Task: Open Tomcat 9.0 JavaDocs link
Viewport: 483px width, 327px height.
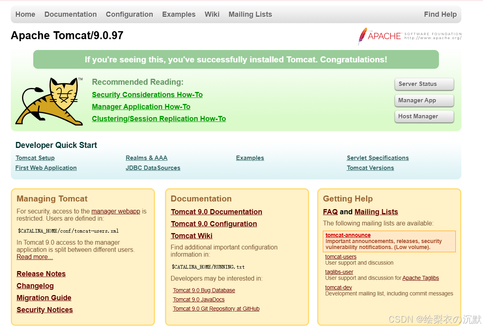Action: pos(199,300)
